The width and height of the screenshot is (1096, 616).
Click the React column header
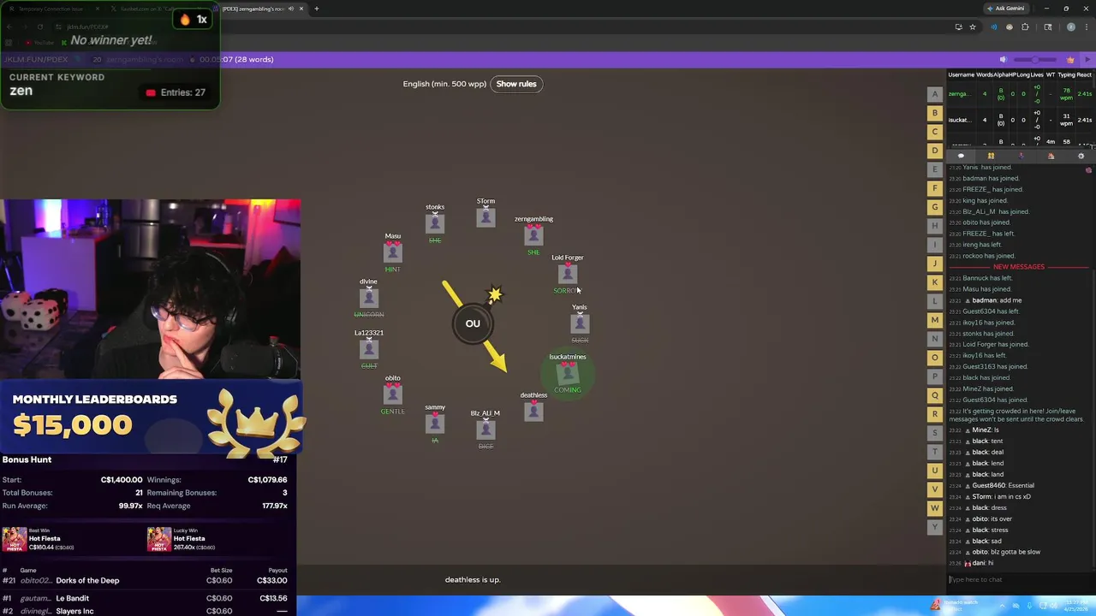tap(1085, 74)
